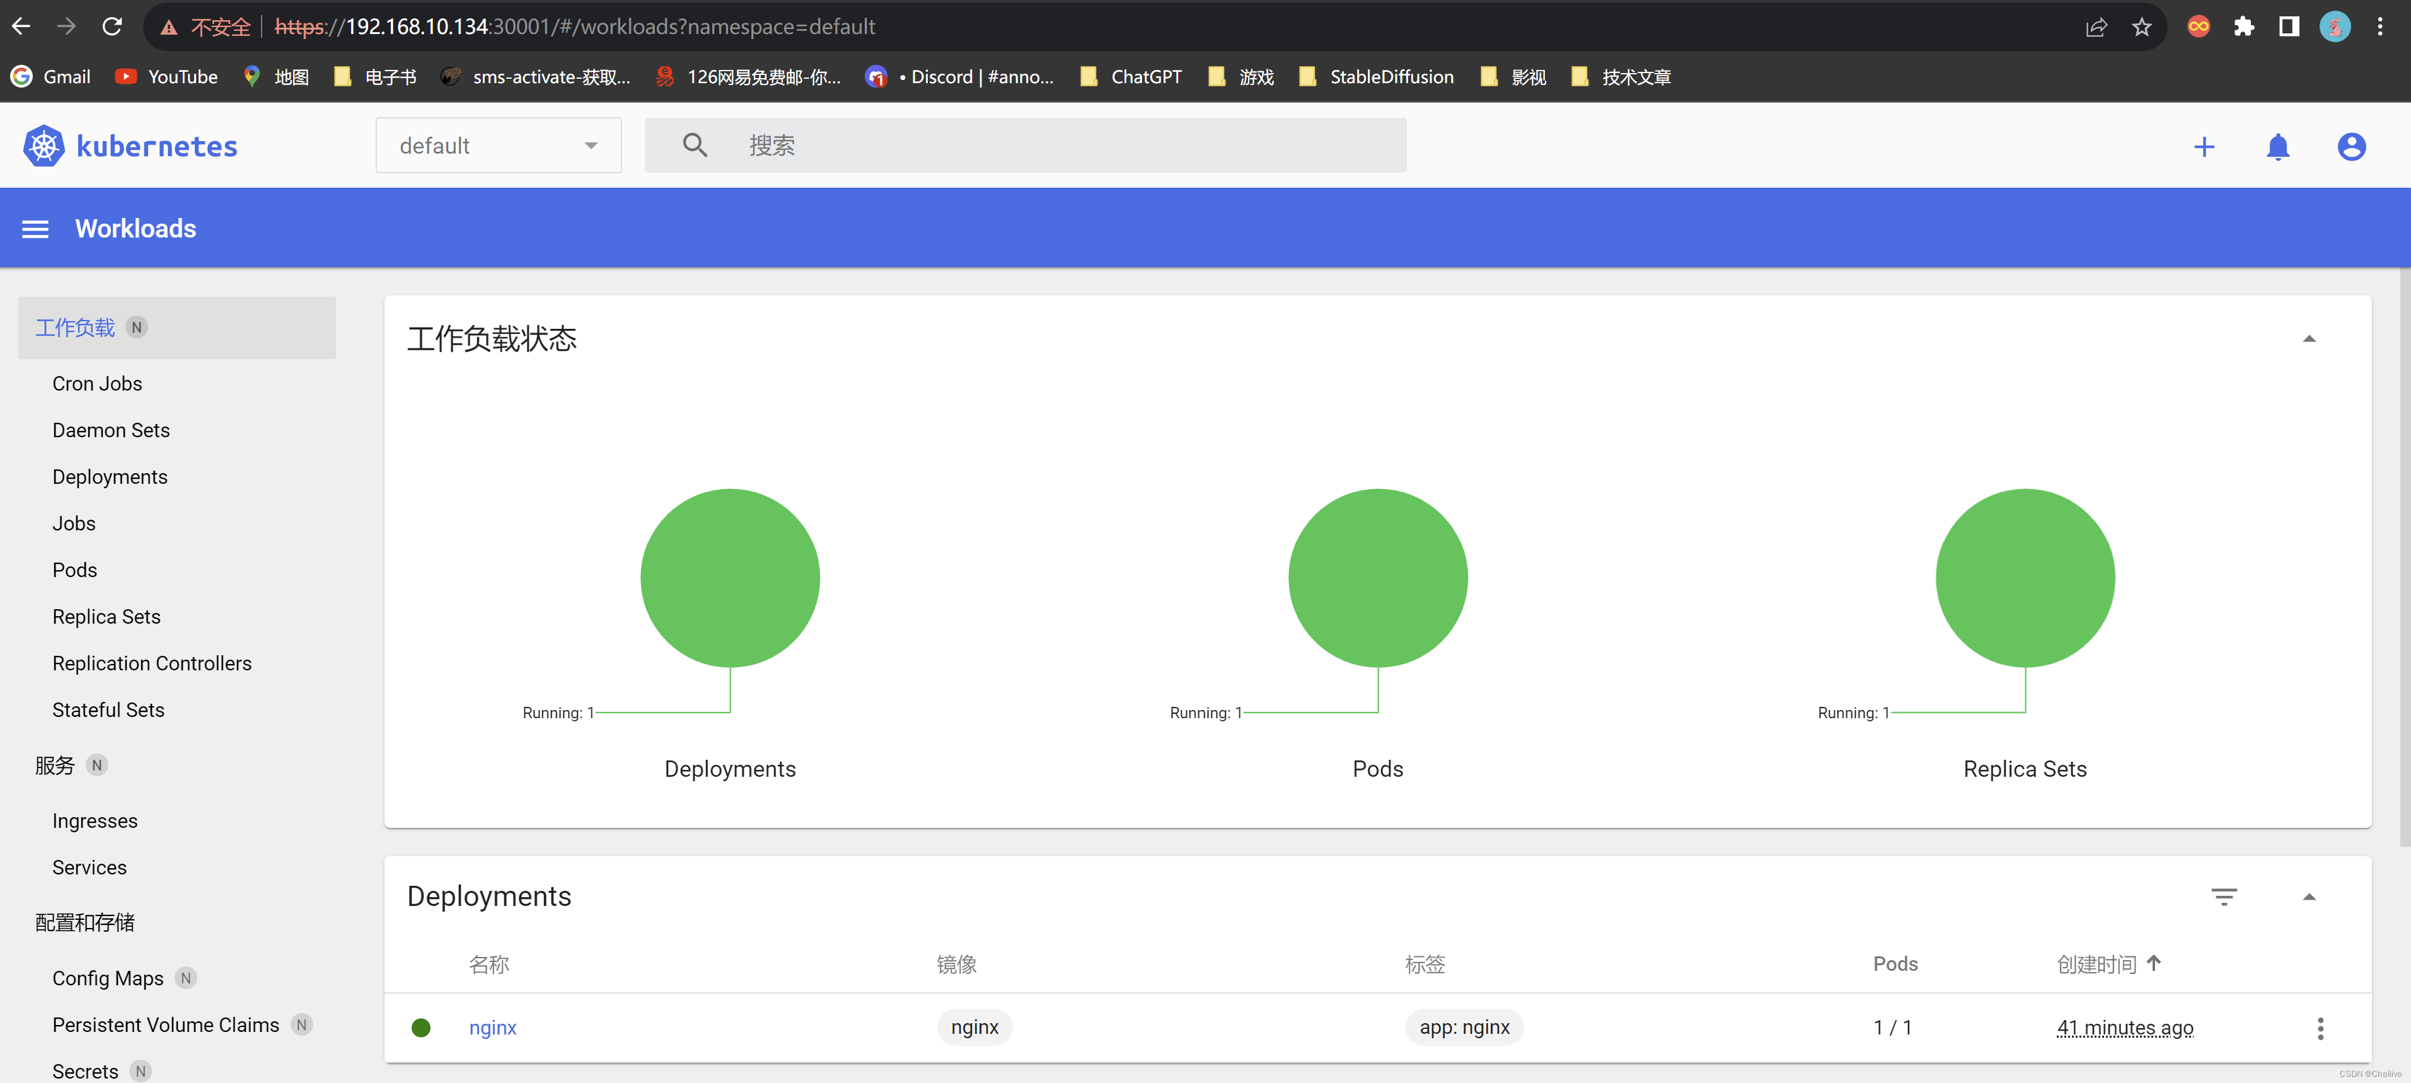This screenshot has height=1083, width=2411.
Task: Select Pods in the sidebar
Action: tap(75, 570)
